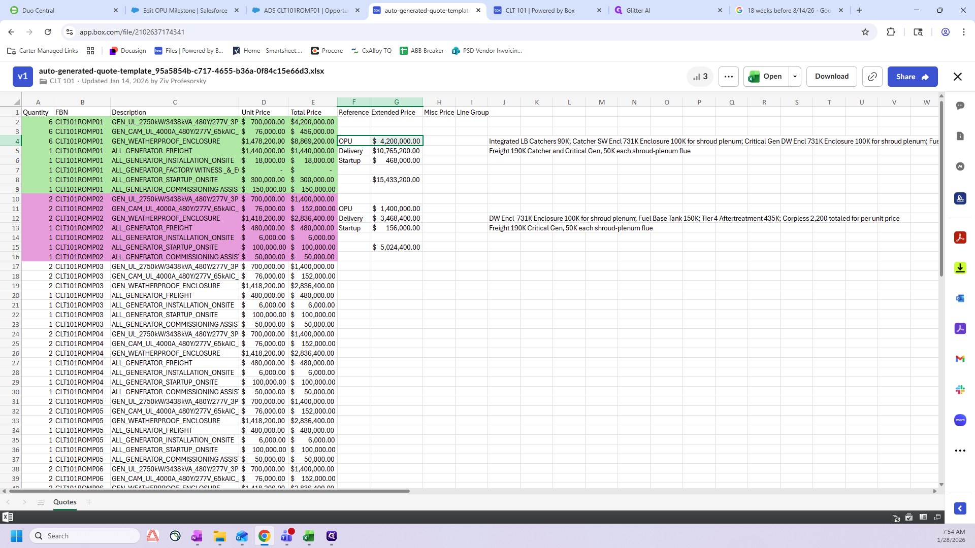Open Zoom integration in right sidebar
Image resolution: width=975 pixels, height=548 pixels.
960,420
